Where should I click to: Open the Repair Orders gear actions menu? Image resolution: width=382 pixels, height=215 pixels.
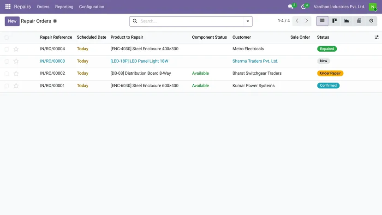pos(55,21)
